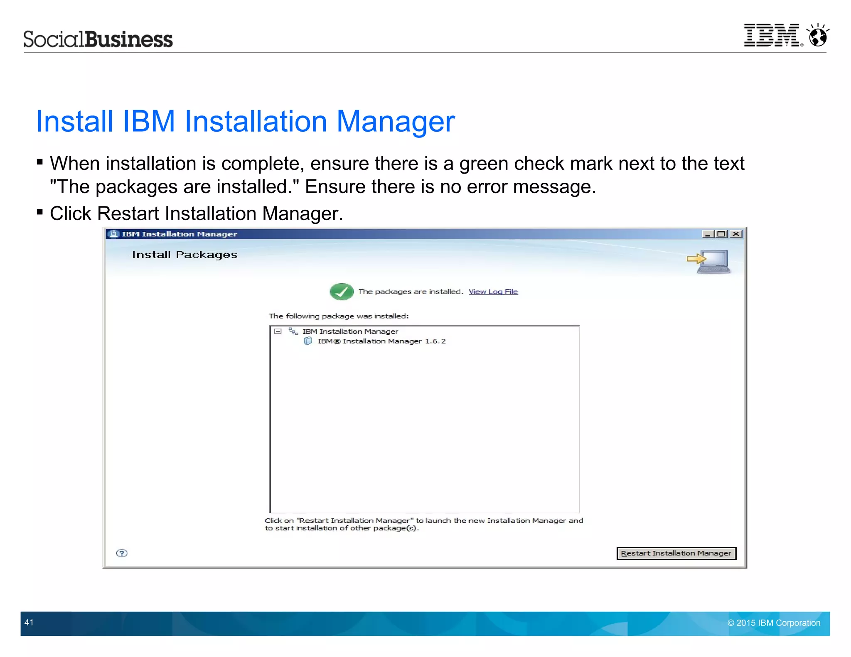The image size is (851, 657).
Task: Click the Install Packages heading
Action: click(185, 255)
